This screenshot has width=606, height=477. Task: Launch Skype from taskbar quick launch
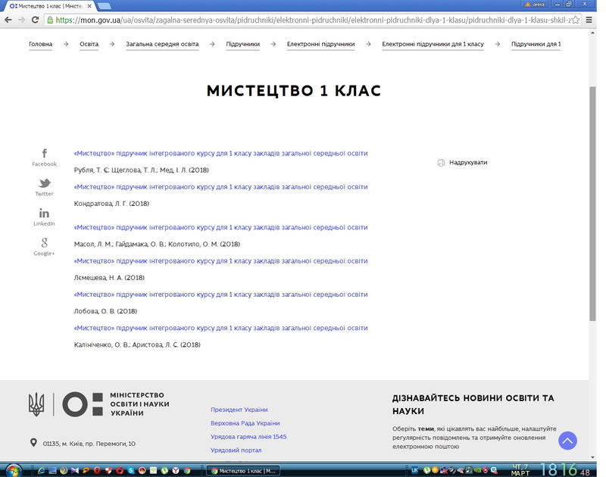[x=131, y=470]
